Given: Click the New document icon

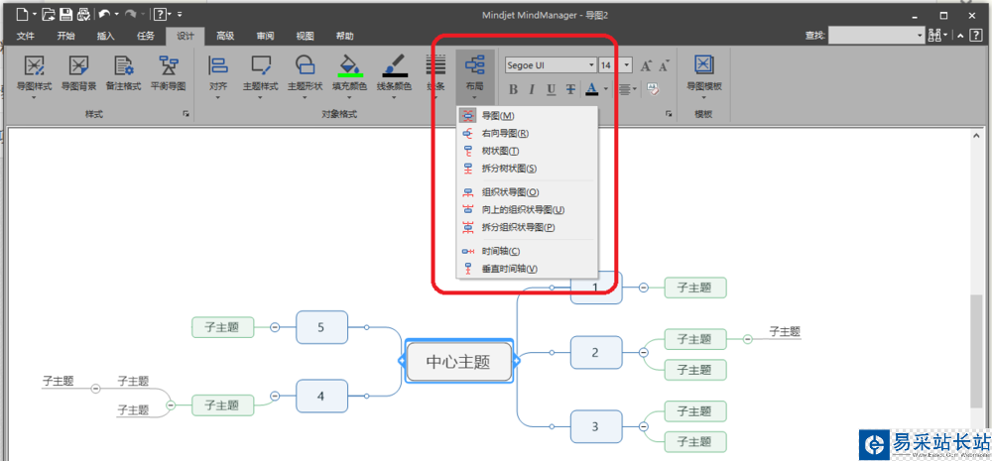Looking at the screenshot, I should tap(22, 13).
